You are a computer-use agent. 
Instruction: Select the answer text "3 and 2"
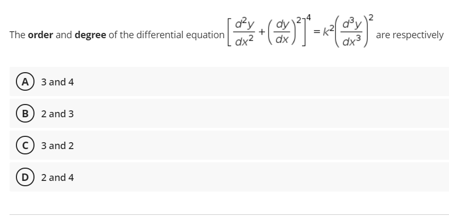point(57,146)
